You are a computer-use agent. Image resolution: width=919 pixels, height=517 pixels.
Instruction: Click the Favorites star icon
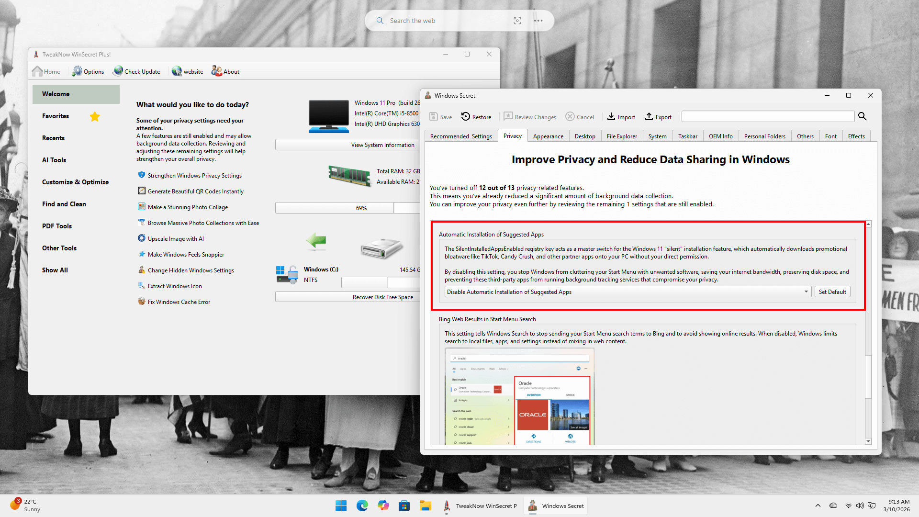[x=95, y=116]
